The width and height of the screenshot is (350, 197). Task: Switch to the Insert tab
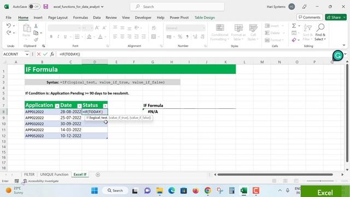38,18
